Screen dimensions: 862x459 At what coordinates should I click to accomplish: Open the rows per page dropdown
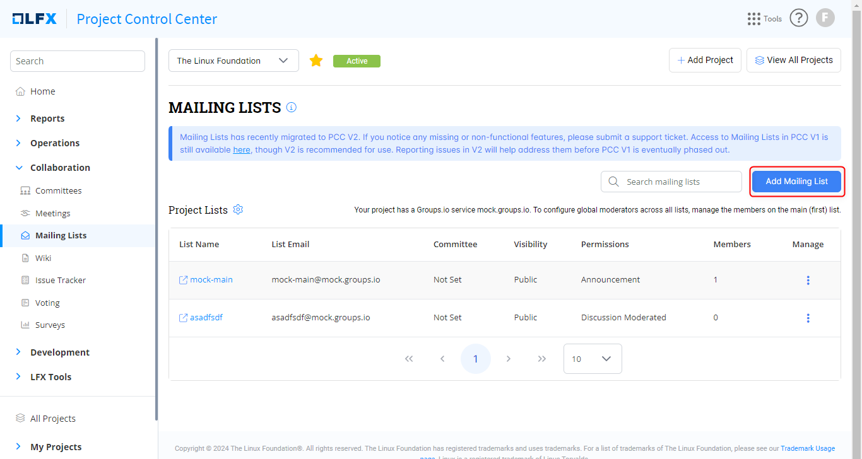592,359
